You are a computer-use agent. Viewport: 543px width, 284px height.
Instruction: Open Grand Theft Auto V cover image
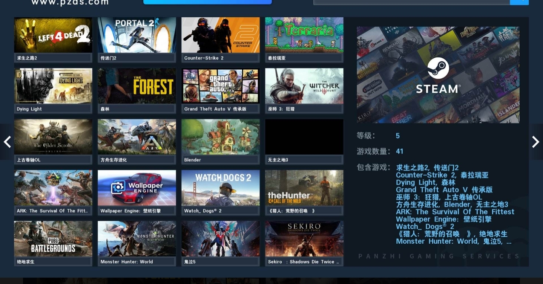(221, 86)
